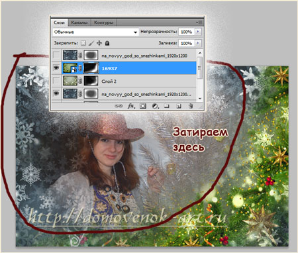This screenshot has width=298, height=253.
Task: Show the hidden na_novyy_god_so_snezhinkami layer
Action: point(56,55)
